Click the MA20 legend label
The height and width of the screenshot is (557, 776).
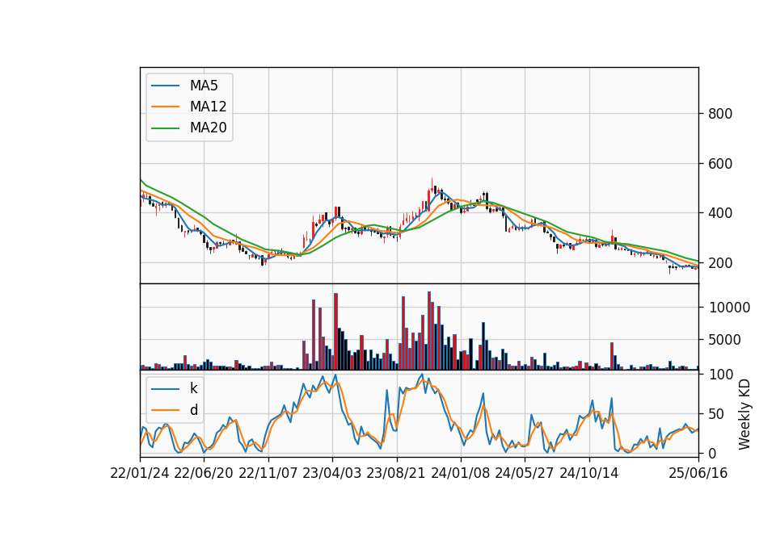(x=208, y=128)
